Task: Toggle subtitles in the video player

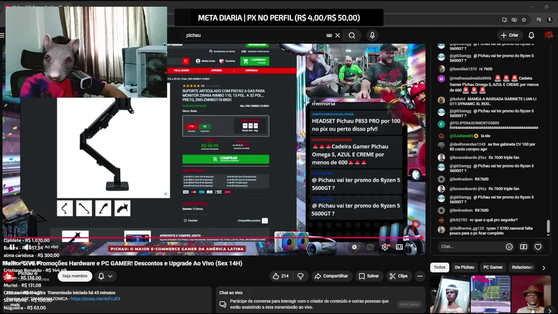Action: 370,247
